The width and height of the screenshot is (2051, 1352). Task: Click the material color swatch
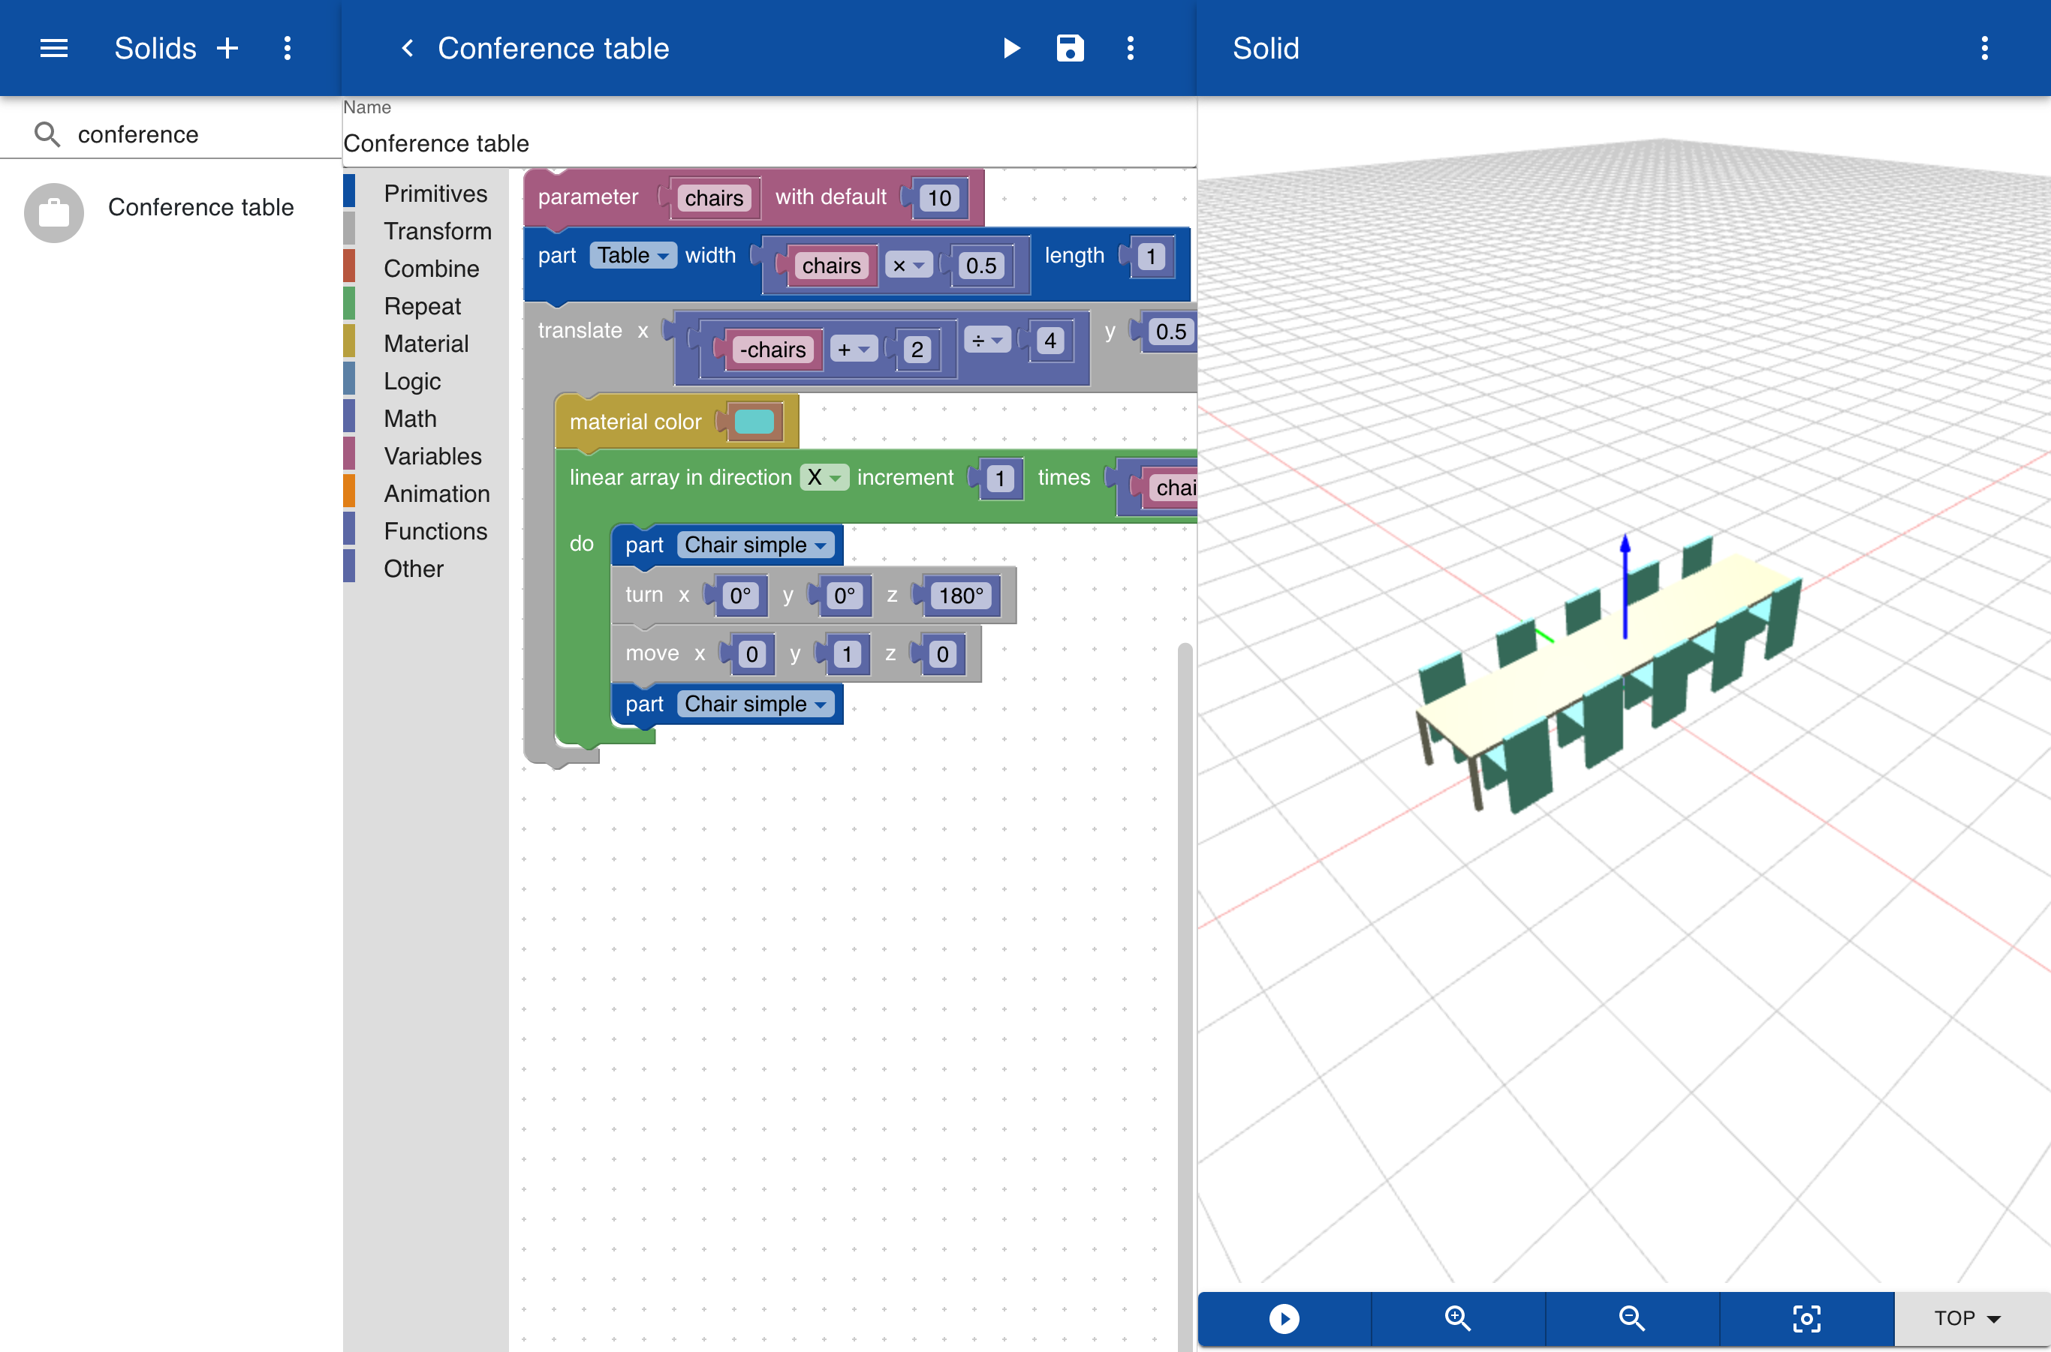[754, 422]
